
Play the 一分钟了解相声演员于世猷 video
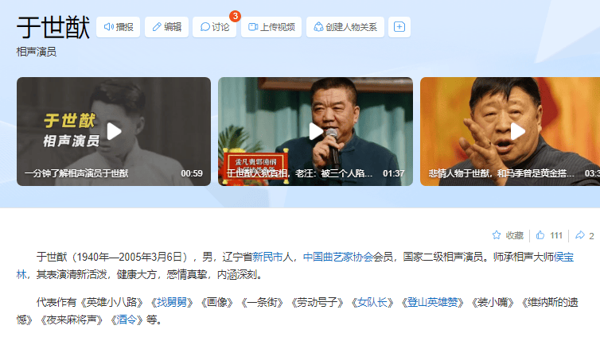114,131
